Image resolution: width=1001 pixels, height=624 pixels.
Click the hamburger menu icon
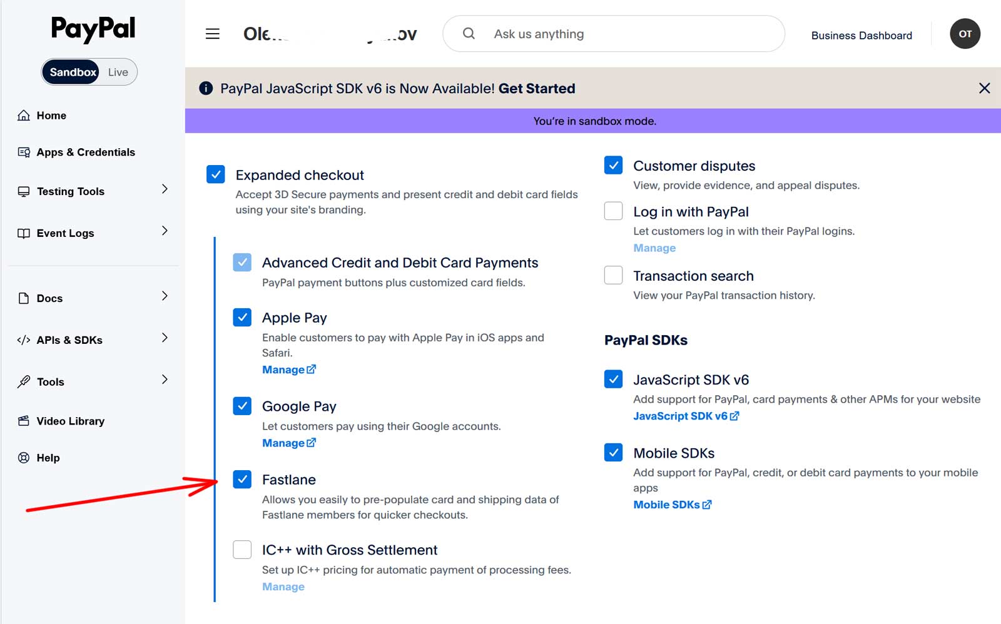(x=213, y=34)
